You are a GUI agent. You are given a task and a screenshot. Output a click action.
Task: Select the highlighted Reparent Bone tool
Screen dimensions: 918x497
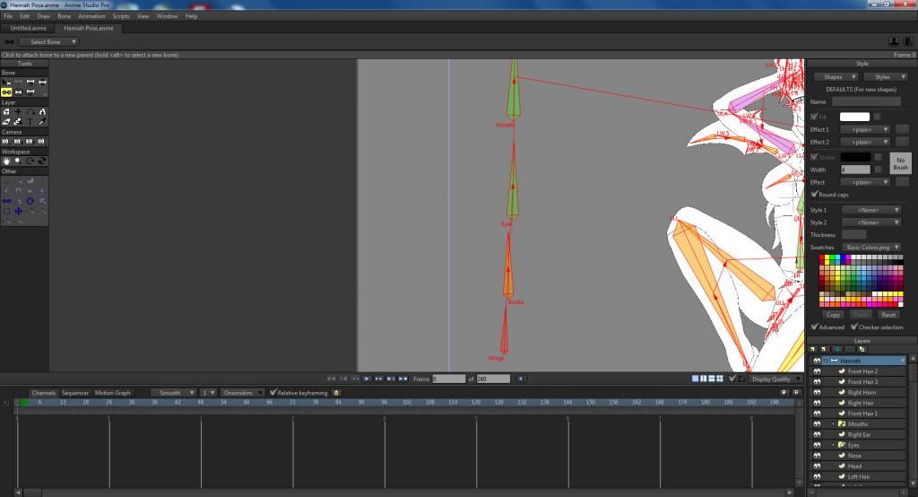pos(6,92)
